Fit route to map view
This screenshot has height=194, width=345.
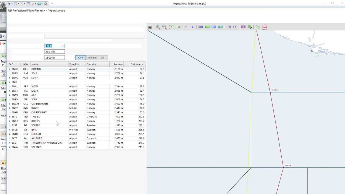pos(171,27)
